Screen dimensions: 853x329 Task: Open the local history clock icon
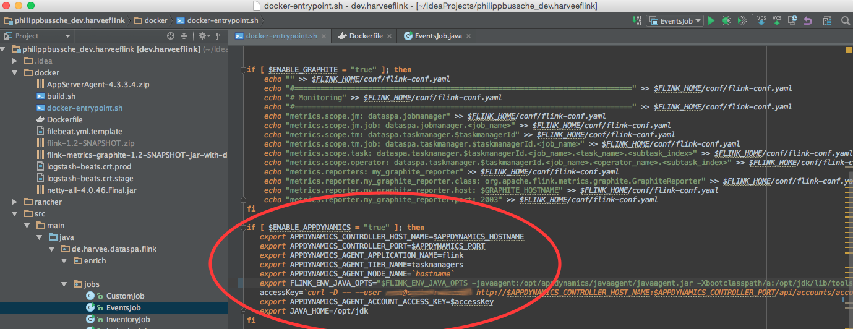[792, 21]
